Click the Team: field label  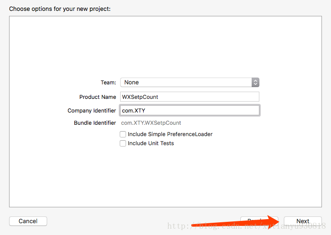point(108,83)
